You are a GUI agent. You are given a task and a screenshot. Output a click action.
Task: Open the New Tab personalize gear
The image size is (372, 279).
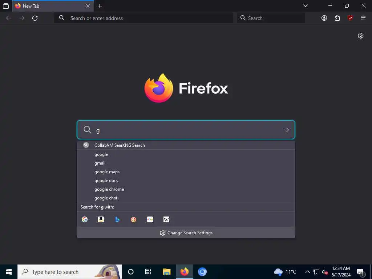pos(361,36)
